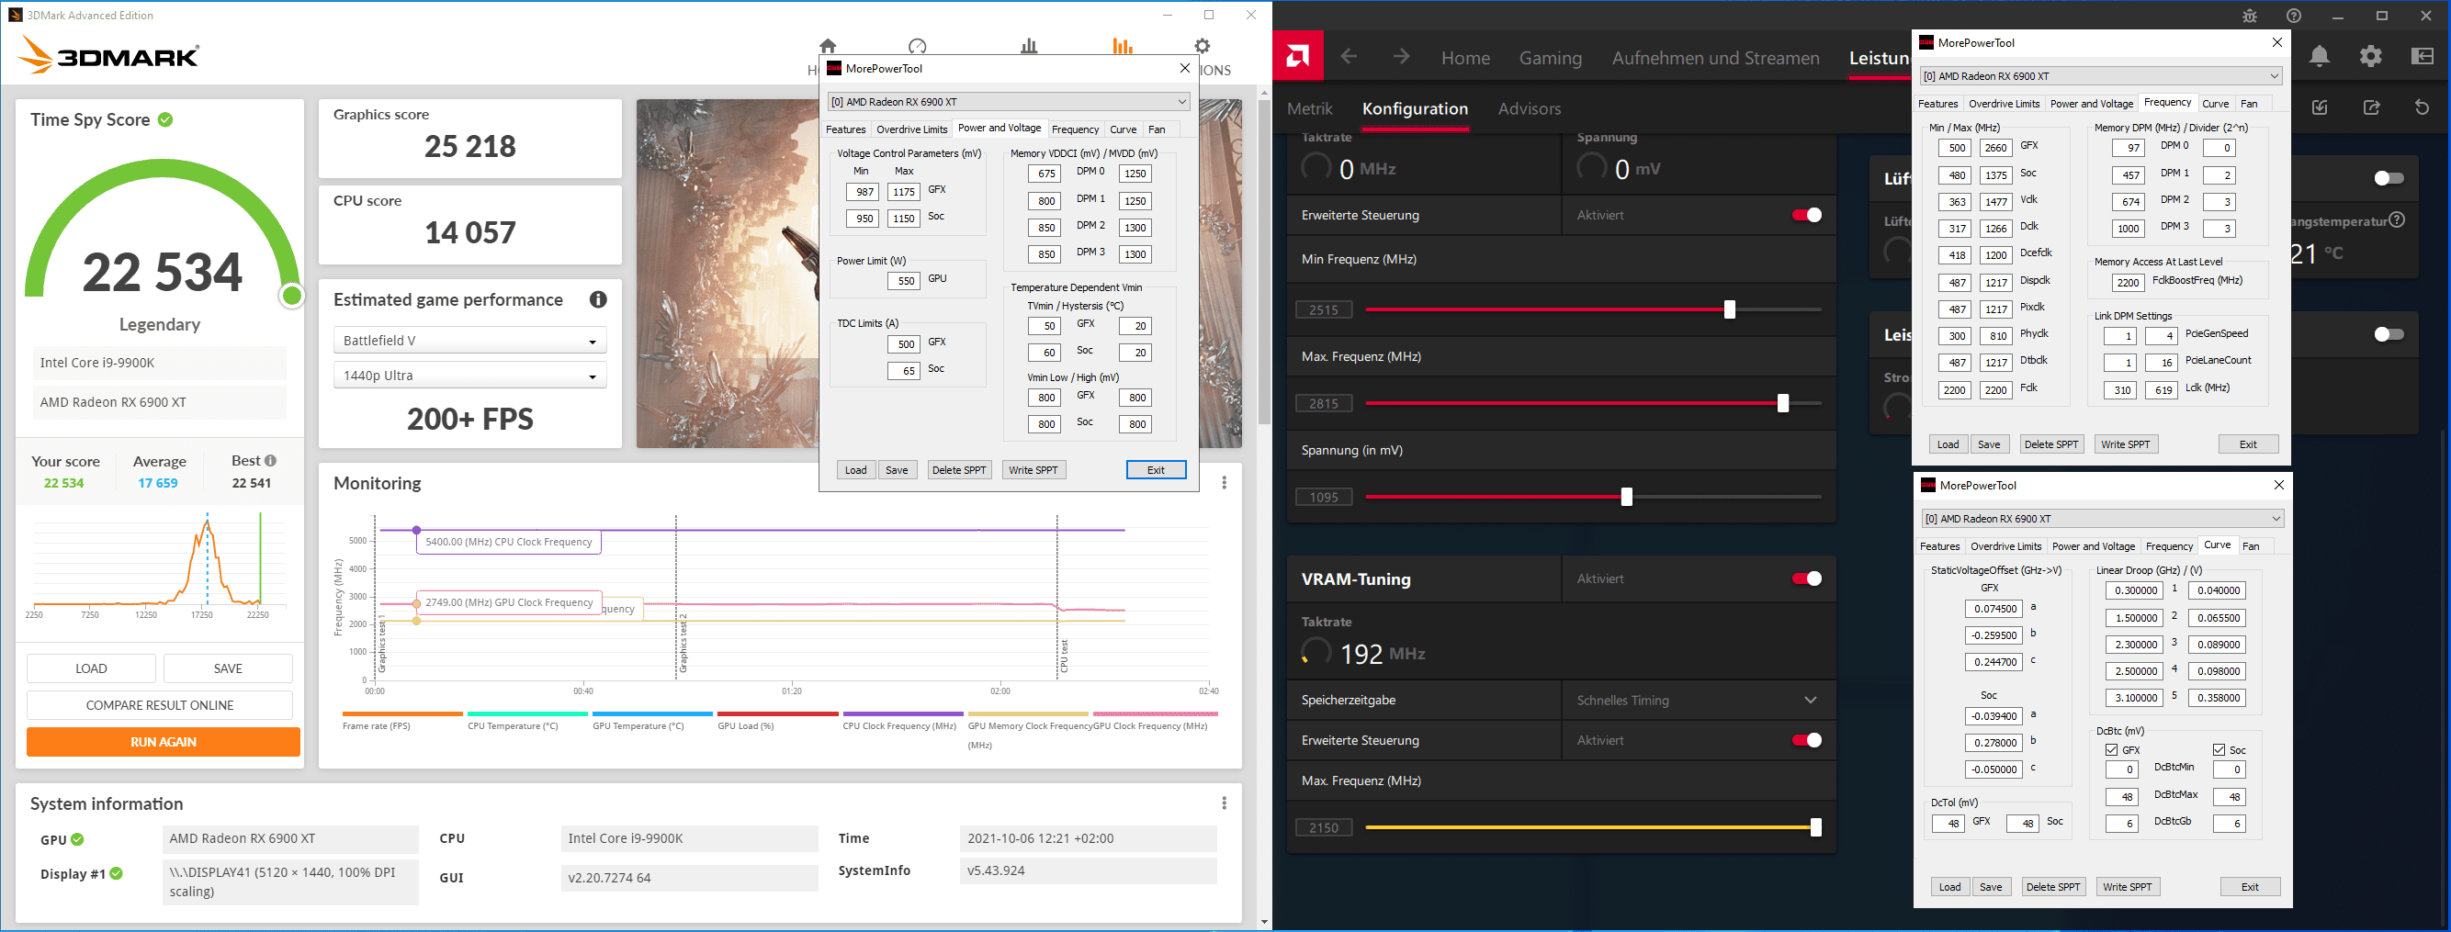2451x932 pixels.
Task: Uncheck the DcBtc Soc checkbox
Action: pos(2219,750)
